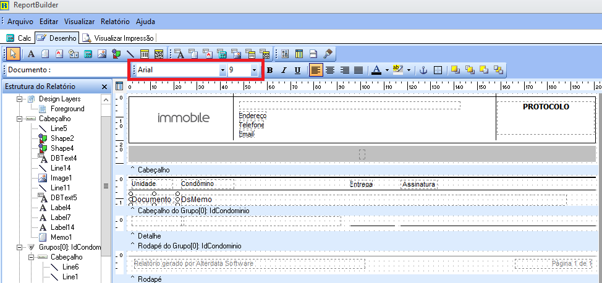Open the Arquivo menu

click(x=20, y=22)
